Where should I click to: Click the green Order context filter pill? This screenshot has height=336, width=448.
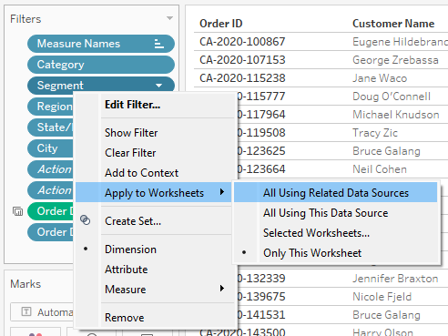point(50,211)
